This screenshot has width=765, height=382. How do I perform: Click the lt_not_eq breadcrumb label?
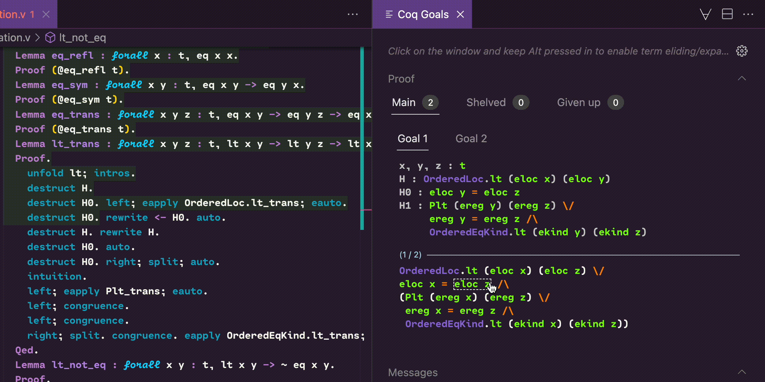[x=83, y=38]
